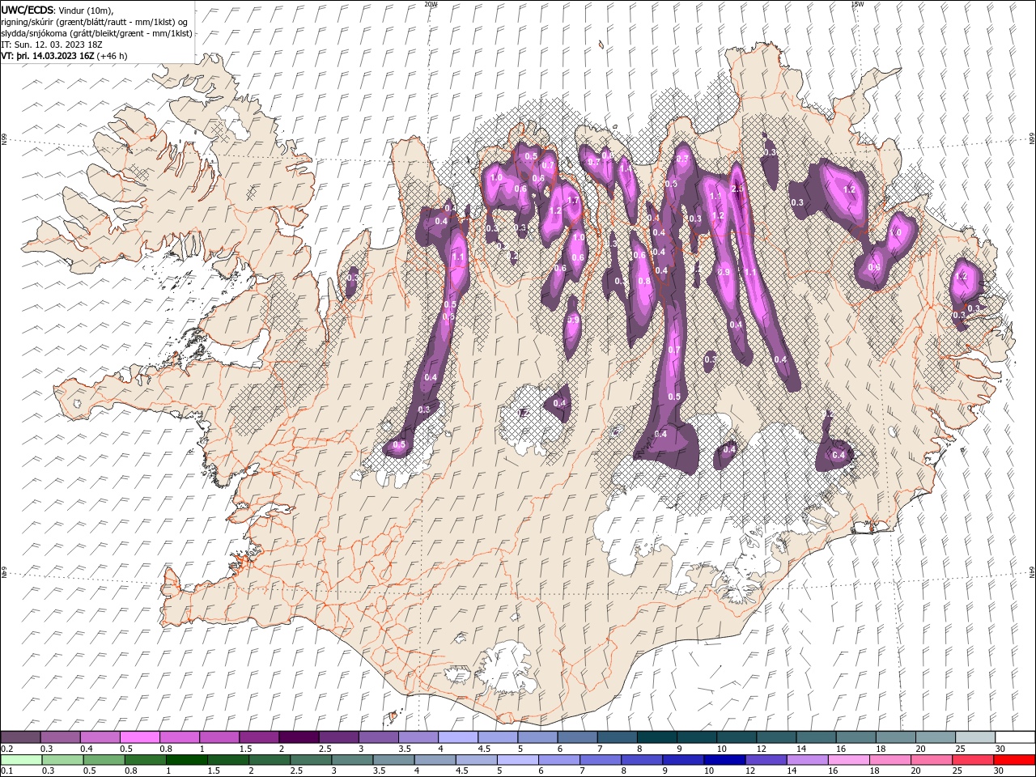Click the 'rigning/skúrir' legend description line
Screen dimensions: 1036x777
[96, 22]
